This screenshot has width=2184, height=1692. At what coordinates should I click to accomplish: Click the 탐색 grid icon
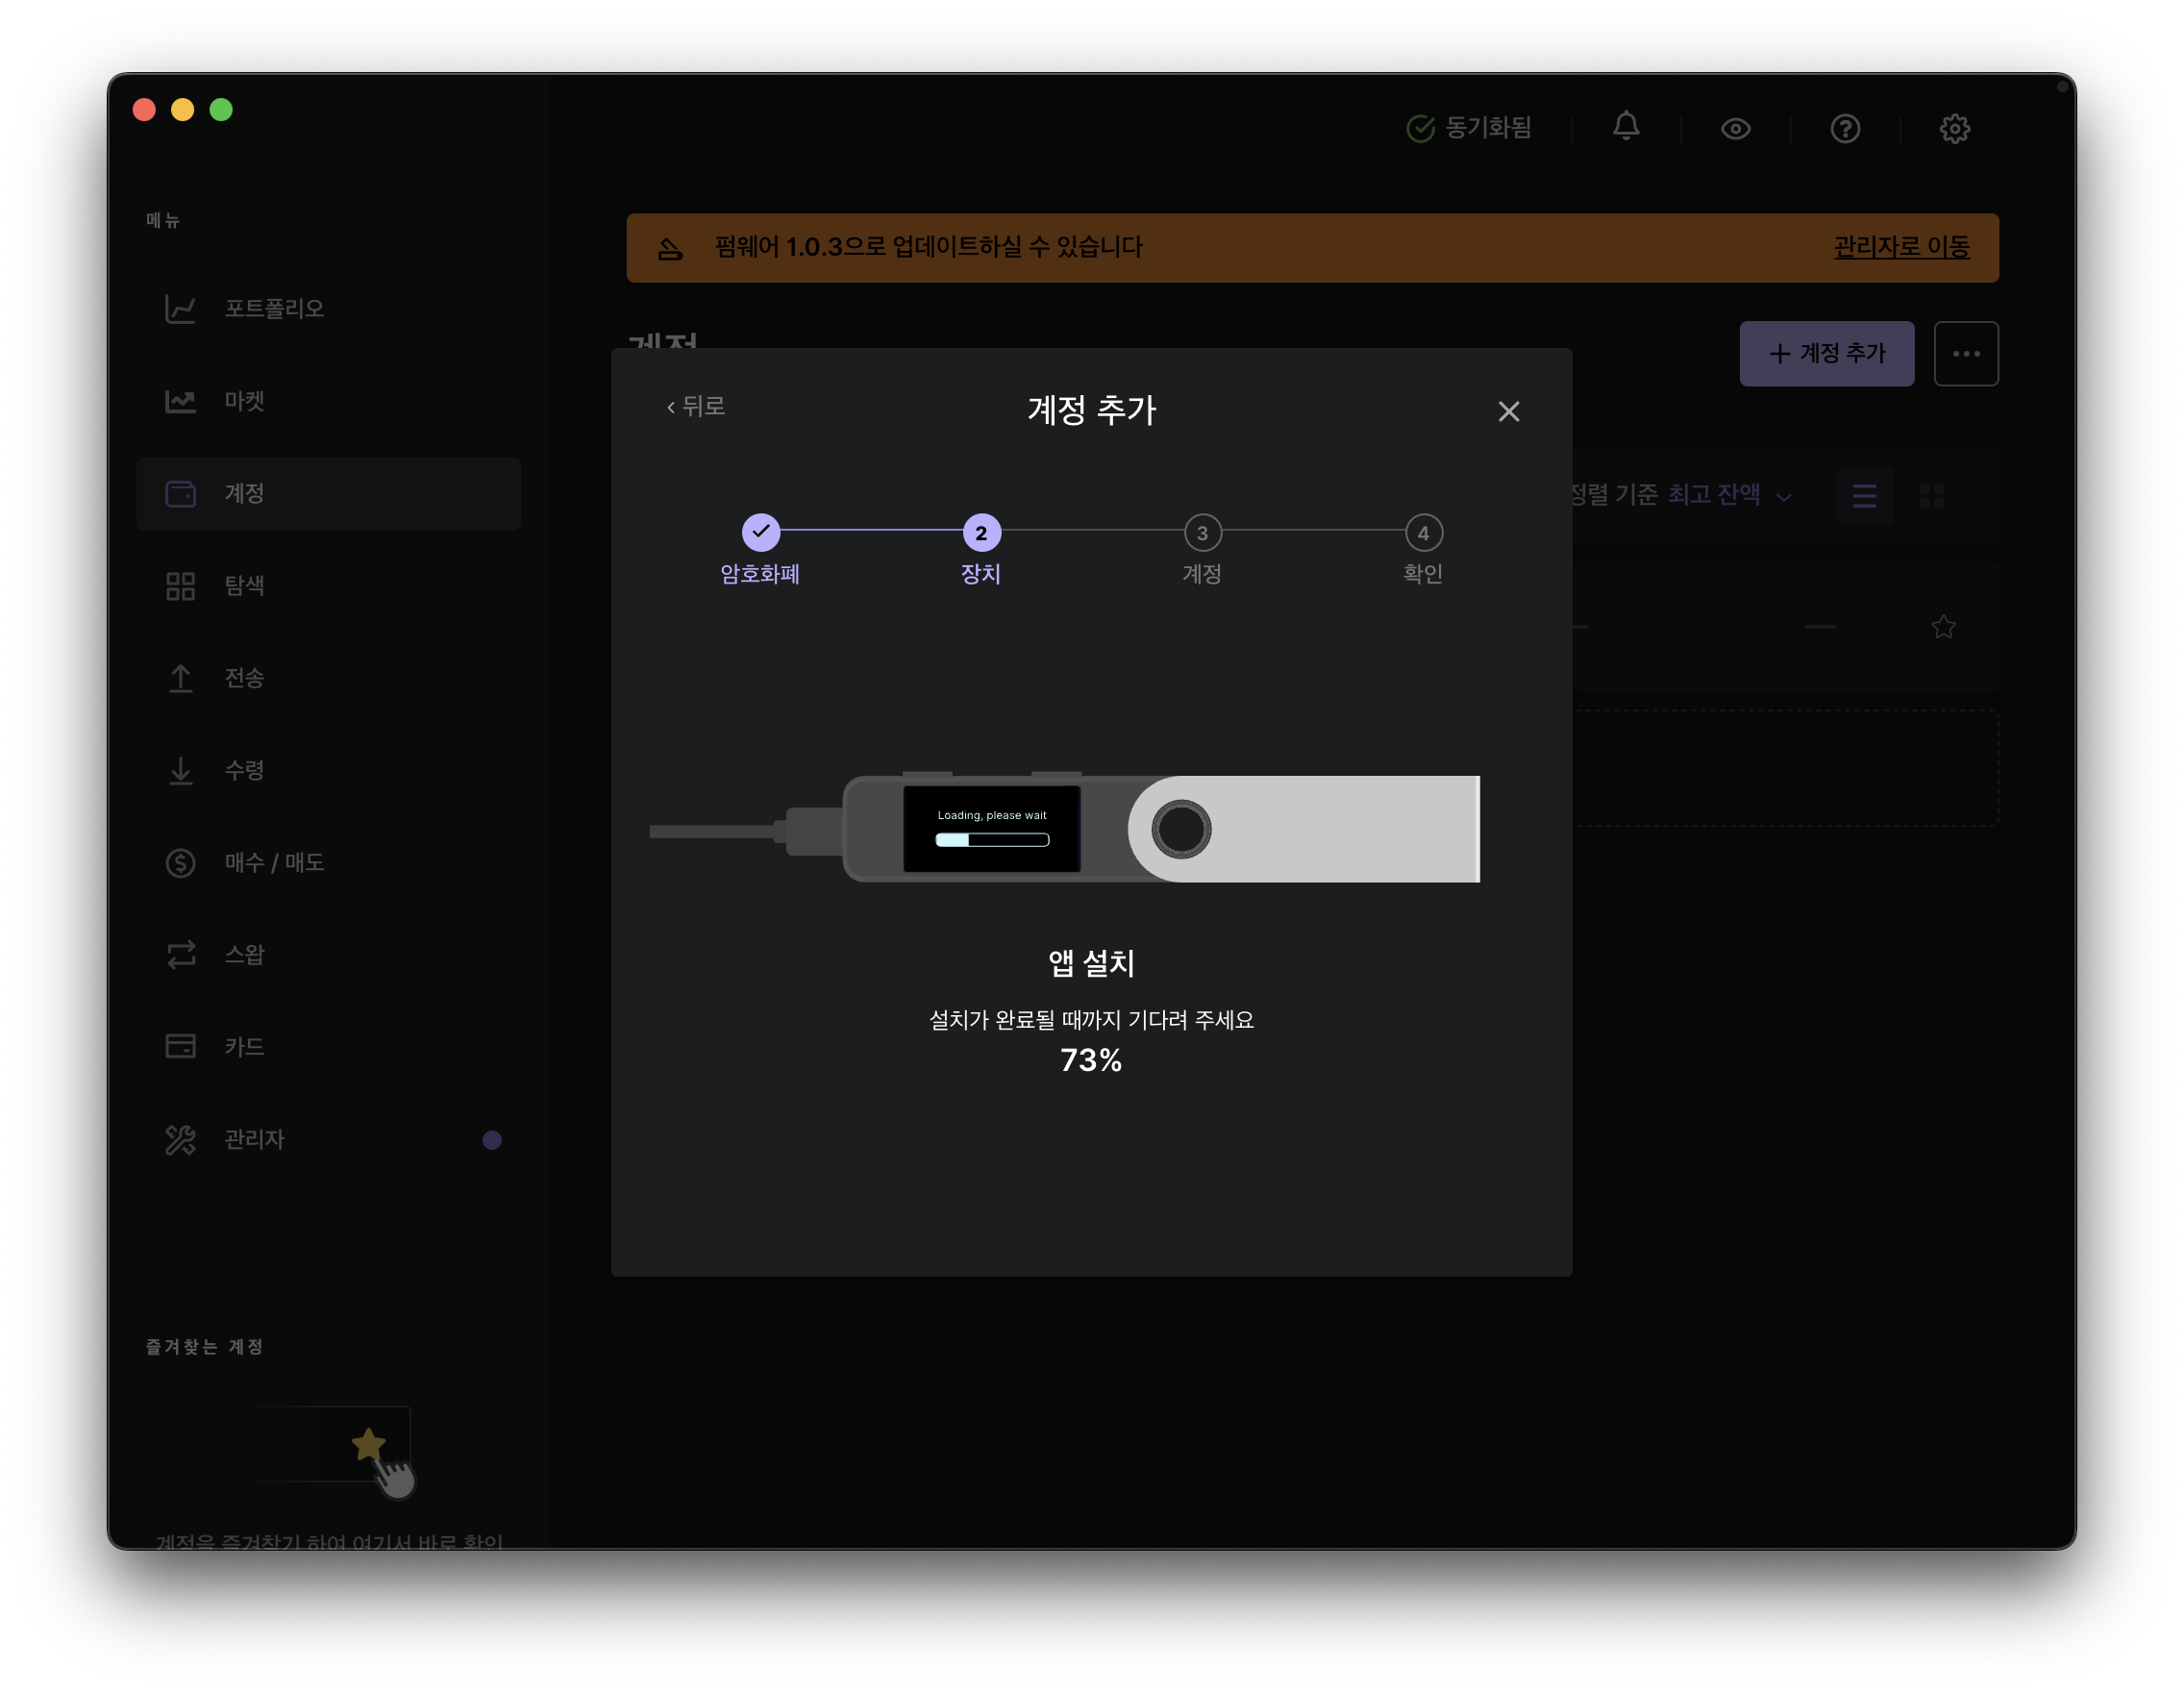click(x=180, y=586)
